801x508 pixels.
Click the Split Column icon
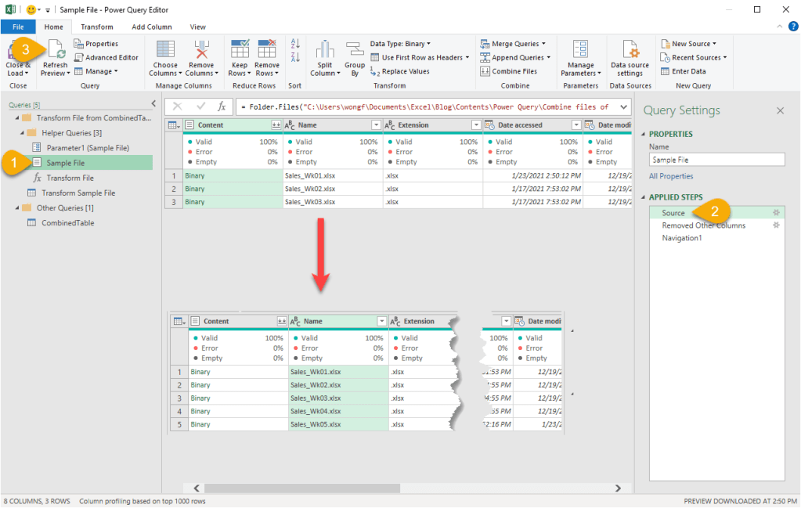pyautogui.click(x=325, y=51)
